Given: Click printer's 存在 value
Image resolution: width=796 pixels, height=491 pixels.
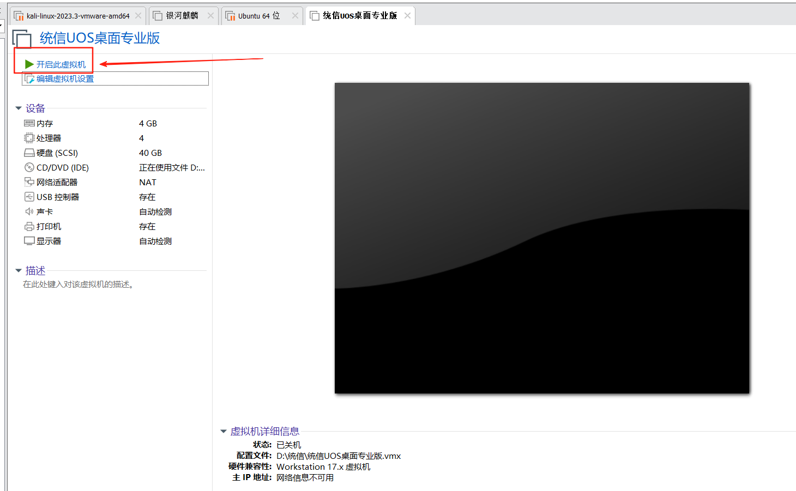Looking at the screenshot, I should 147,227.
